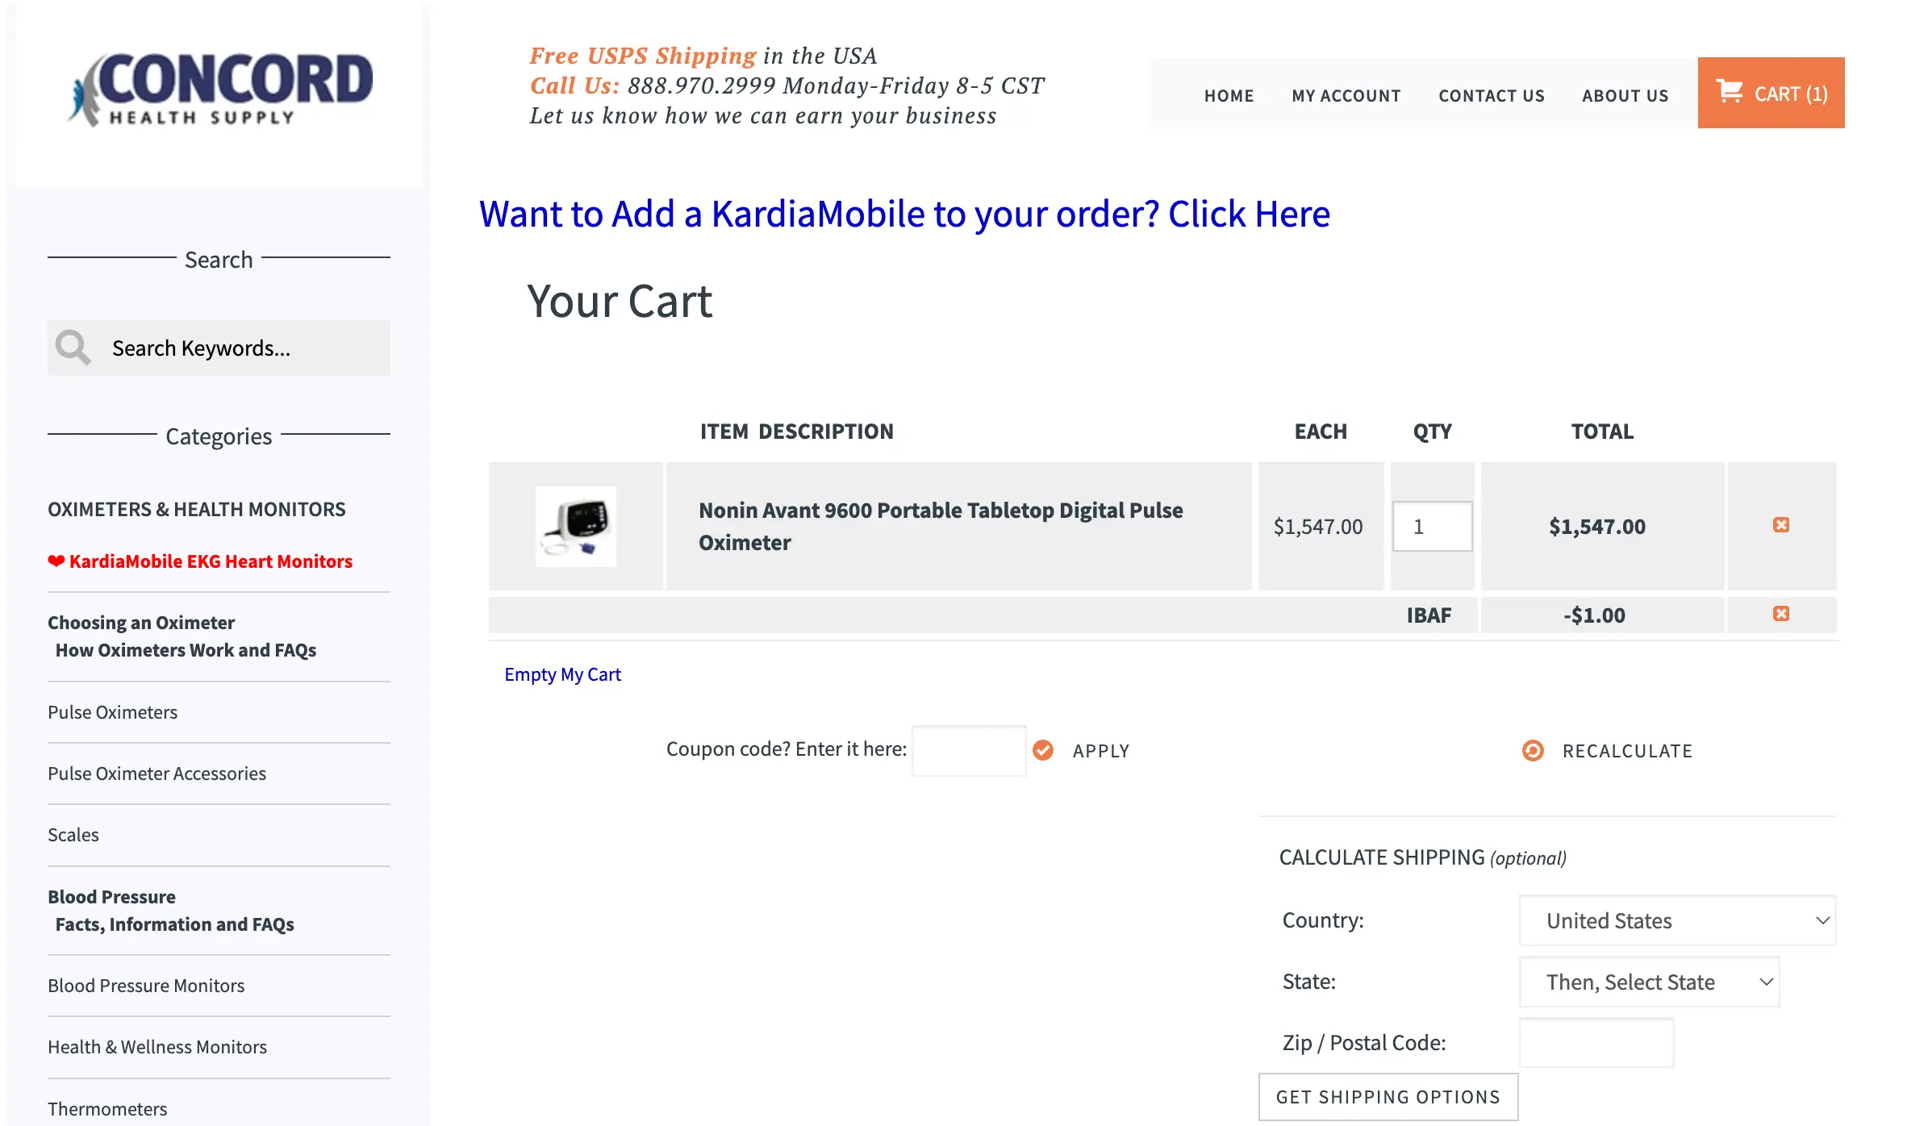Click the KardiaMobile Click Here banner link

click(x=904, y=214)
